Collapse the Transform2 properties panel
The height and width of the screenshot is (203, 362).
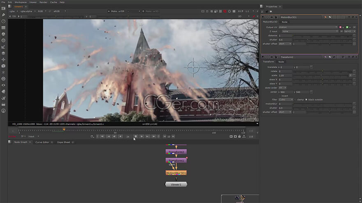(x=263, y=57)
